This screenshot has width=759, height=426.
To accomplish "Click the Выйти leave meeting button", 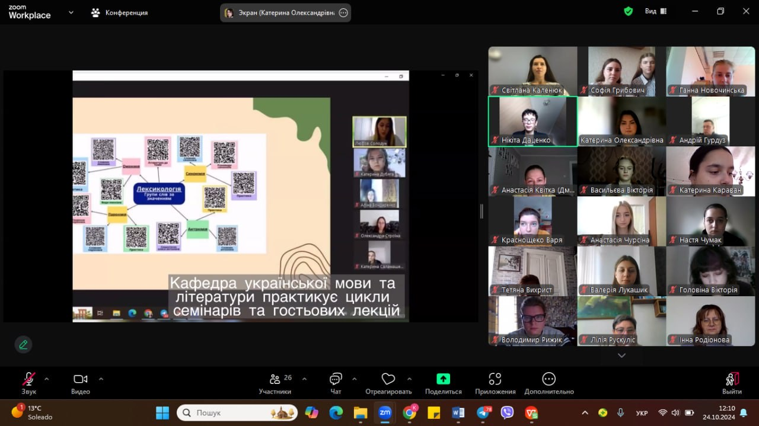I will click(x=732, y=380).
